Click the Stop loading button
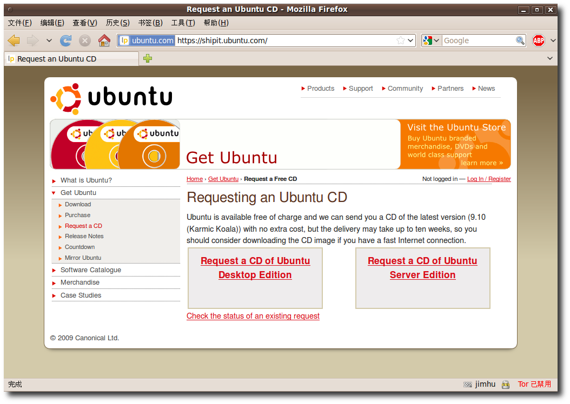The image size is (570, 404). click(85, 41)
